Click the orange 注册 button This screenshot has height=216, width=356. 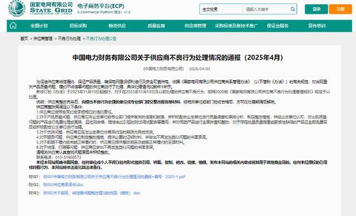[x=340, y=9]
